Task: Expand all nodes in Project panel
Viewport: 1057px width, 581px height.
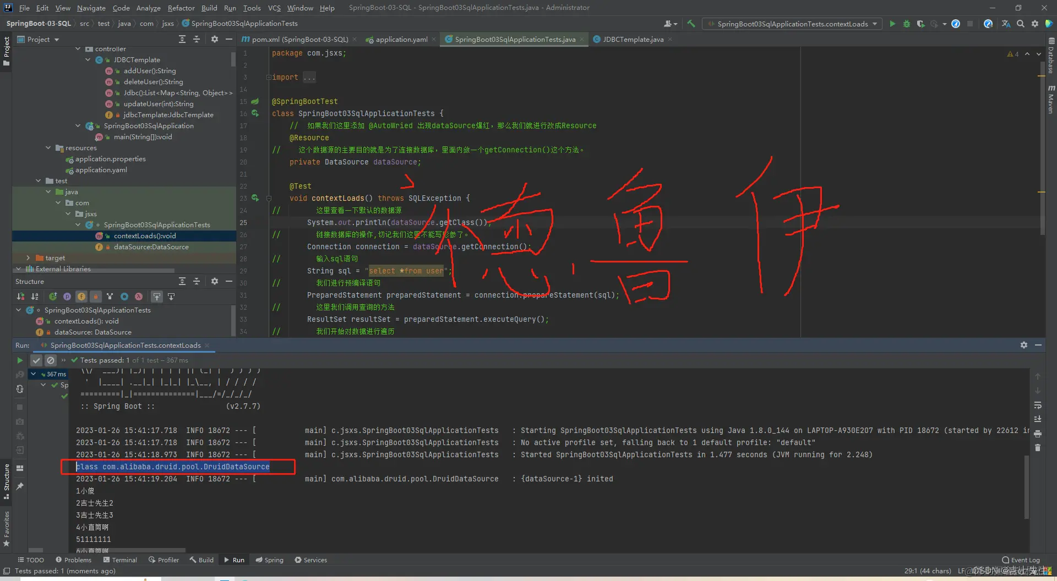Action: point(182,39)
